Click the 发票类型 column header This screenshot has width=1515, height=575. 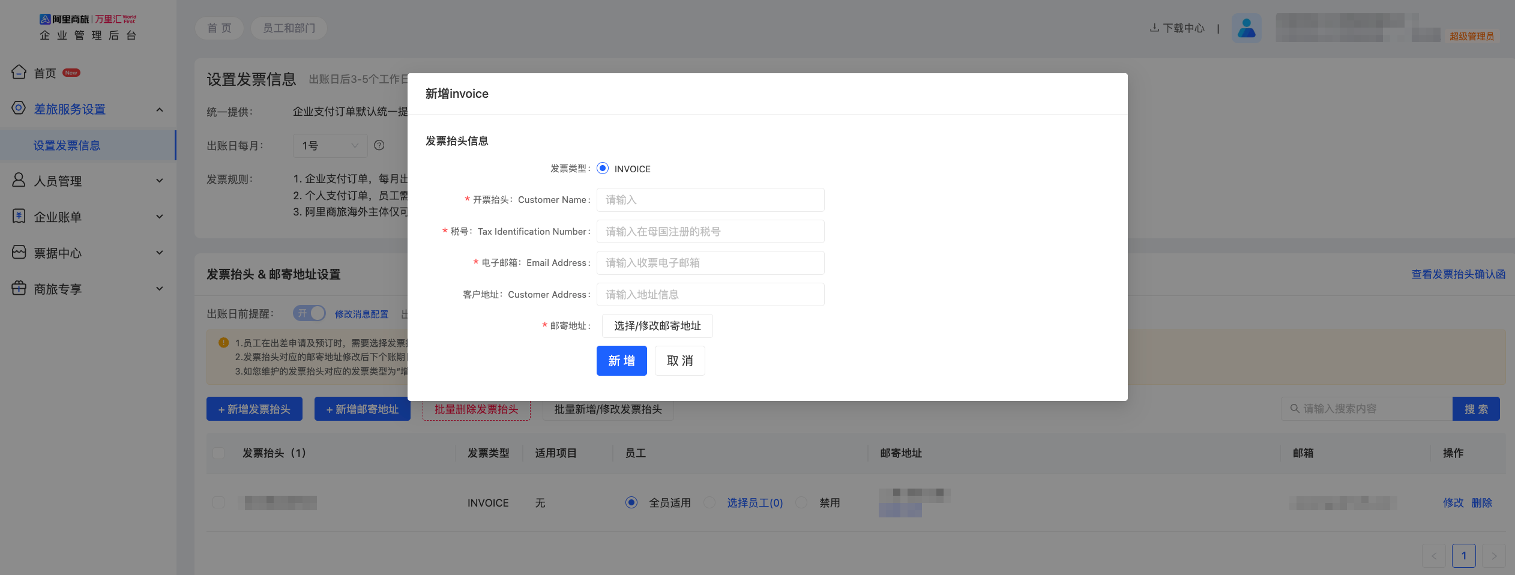tap(489, 453)
